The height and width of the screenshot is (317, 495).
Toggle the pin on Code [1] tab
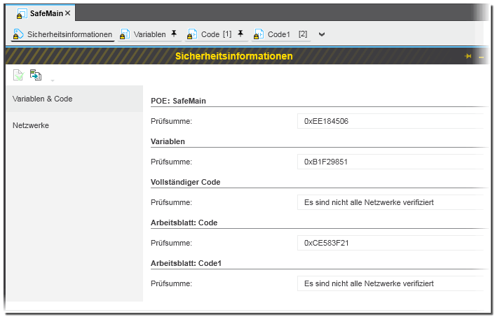pos(240,34)
